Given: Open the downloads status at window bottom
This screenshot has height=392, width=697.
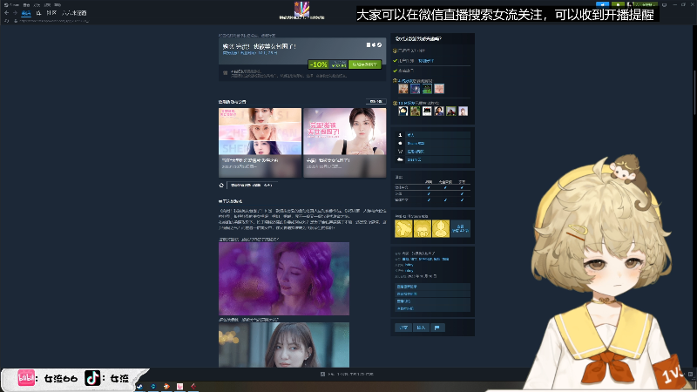Looking at the screenshot, I should 347,375.
